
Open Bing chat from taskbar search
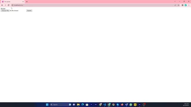(x=70, y=105)
